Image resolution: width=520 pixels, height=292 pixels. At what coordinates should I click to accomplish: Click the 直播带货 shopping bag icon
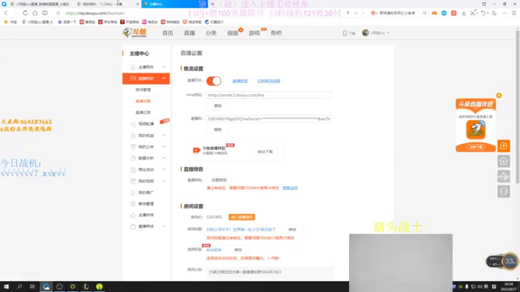(x=133, y=226)
